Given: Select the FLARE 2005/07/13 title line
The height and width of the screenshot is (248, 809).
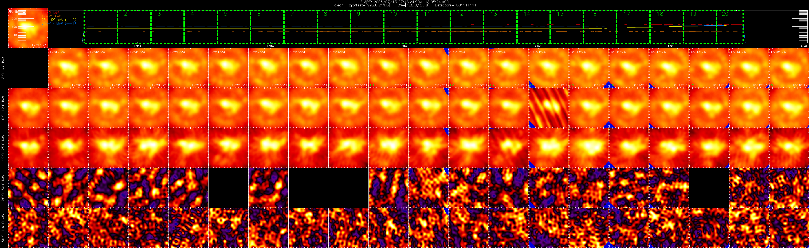Looking at the screenshot, I should 404,2.
